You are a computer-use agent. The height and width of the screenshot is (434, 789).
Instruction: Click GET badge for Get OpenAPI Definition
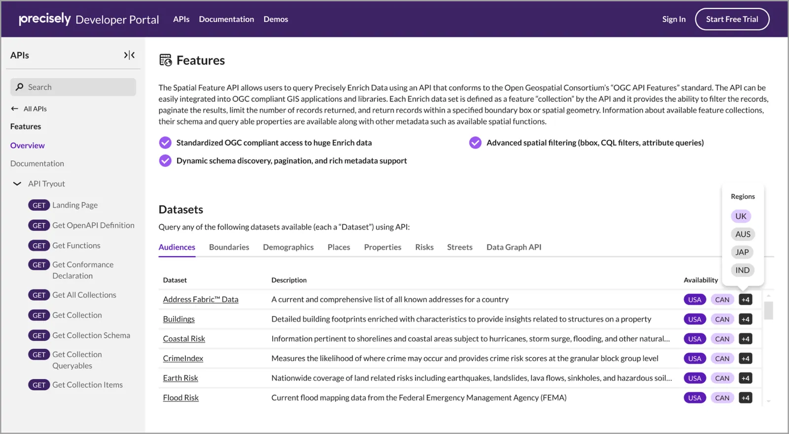[39, 226]
